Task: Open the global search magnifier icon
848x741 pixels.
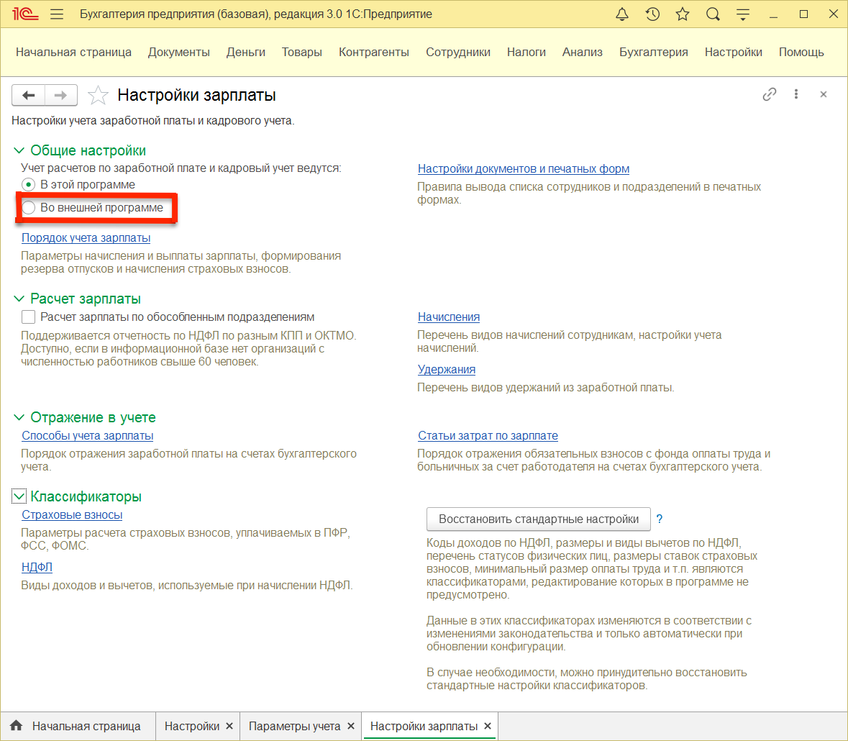Action: pyautogui.click(x=712, y=13)
